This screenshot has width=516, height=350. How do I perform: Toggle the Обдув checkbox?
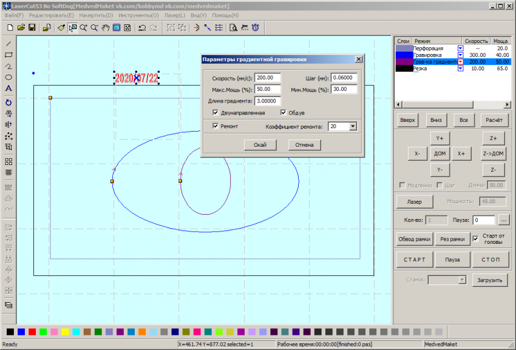(283, 113)
